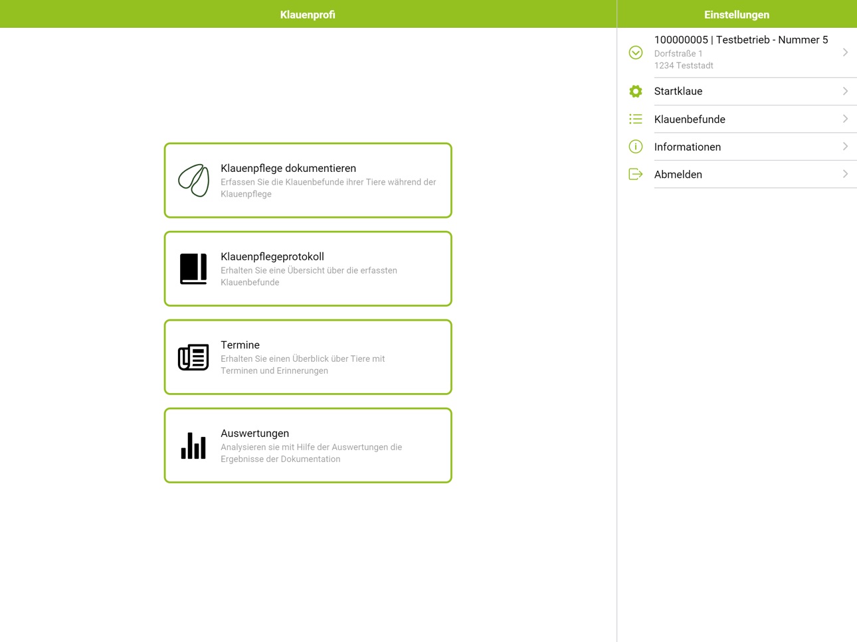Click the gear icon next to Startklaue
The height and width of the screenshot is (642, 857).
pos(636,92)
